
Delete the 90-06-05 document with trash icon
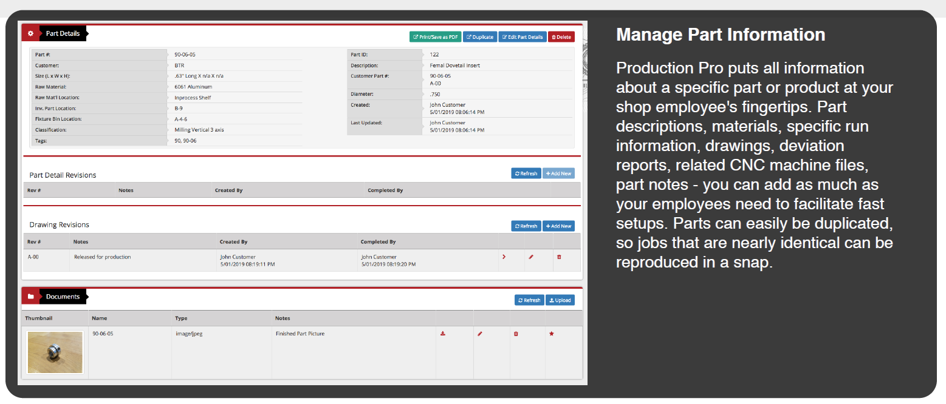[x=516, y=334]
